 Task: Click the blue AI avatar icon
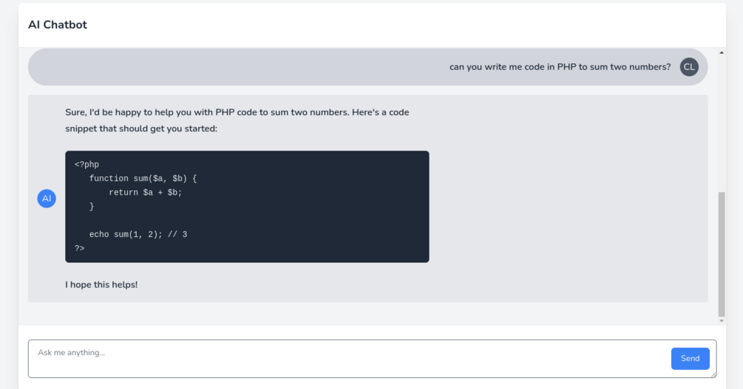click(x=47, y=199)
